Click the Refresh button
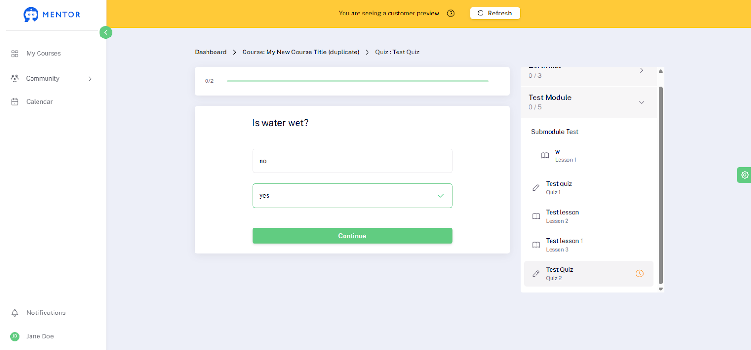Screen dimensions: 751x350 tap(495, 13)
